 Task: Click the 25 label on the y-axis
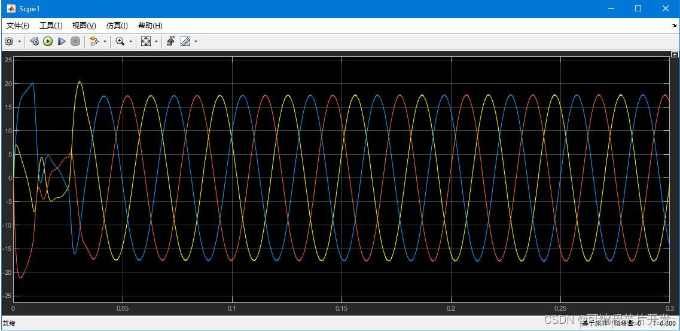8,59
